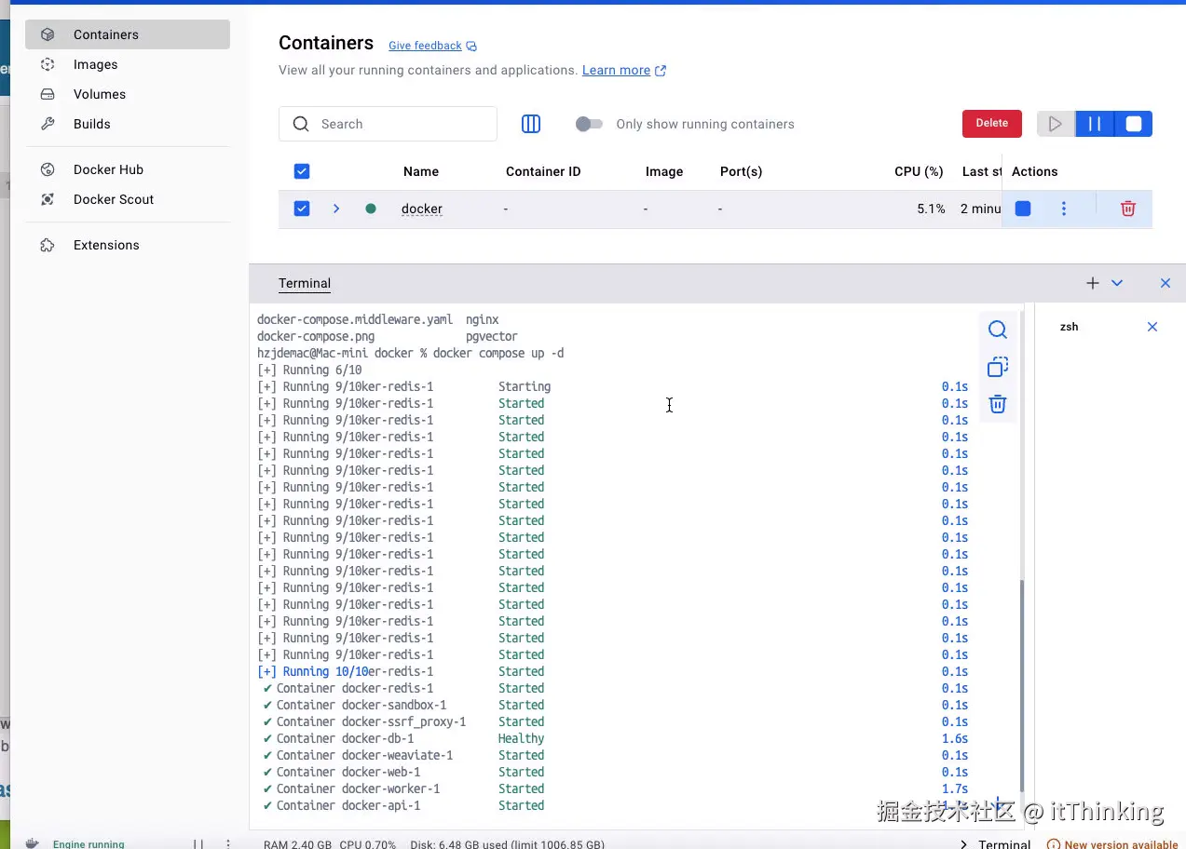Toggle Only show running containers
This screenshot has width=1186, height=849.
point(589,124)
